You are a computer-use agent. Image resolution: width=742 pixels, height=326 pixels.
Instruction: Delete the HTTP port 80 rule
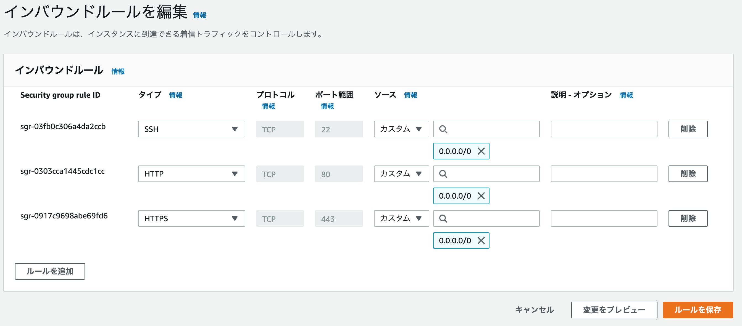(688, 174)
